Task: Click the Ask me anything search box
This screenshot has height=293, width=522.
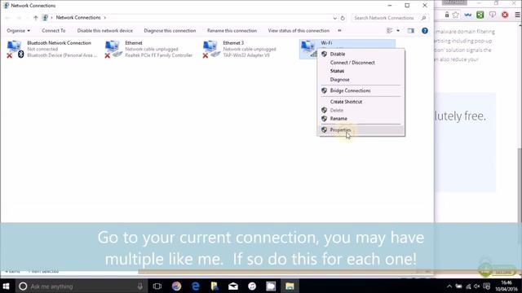Action: [x=81, y=286]
